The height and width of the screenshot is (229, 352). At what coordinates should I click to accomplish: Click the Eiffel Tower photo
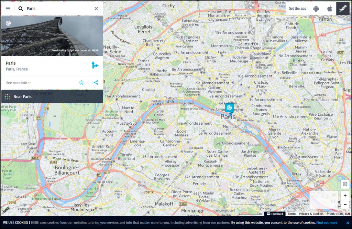tap(52, 36)
